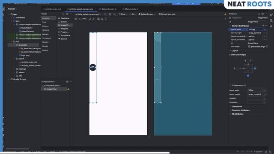
Task: Select logo.png in drawable folder
Action: (24, 55)
